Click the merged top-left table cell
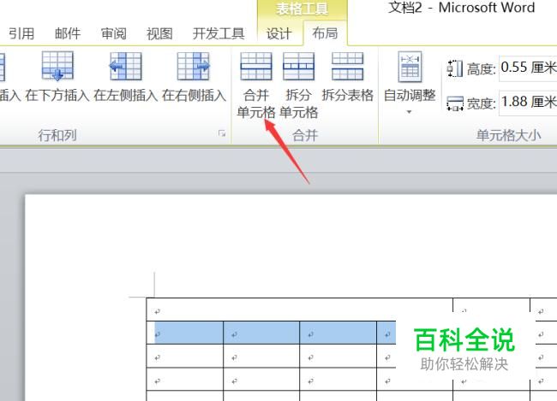The height and width of the screenshot is (401, 557). click(x=300, y=310)
